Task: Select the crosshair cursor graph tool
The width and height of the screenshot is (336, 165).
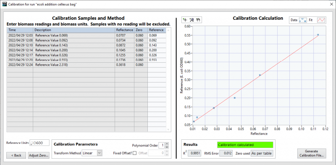Action: pos(185,20)
